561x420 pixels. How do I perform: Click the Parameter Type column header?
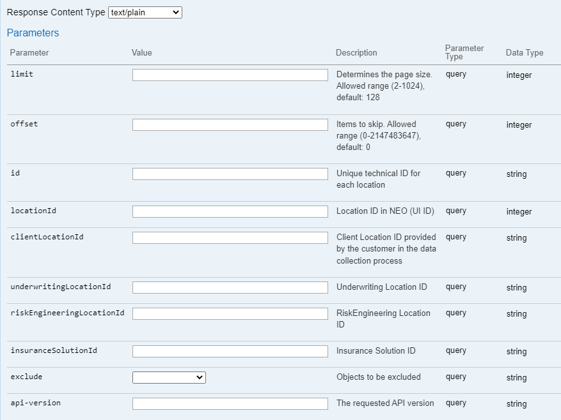coord(464,52)
